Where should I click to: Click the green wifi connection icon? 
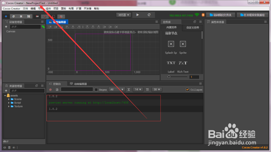pos(197,15)
